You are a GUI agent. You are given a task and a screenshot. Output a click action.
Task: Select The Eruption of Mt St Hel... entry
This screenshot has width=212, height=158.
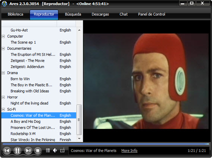(39, 55)
